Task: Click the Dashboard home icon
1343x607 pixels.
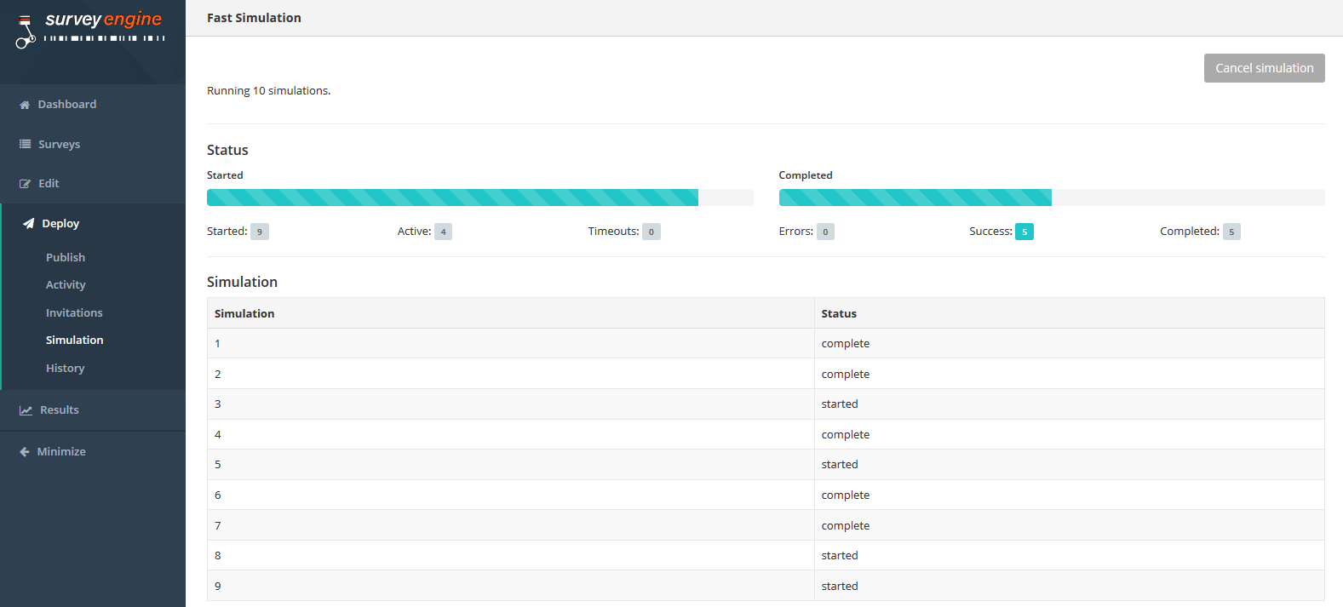Action: (25, 105)
